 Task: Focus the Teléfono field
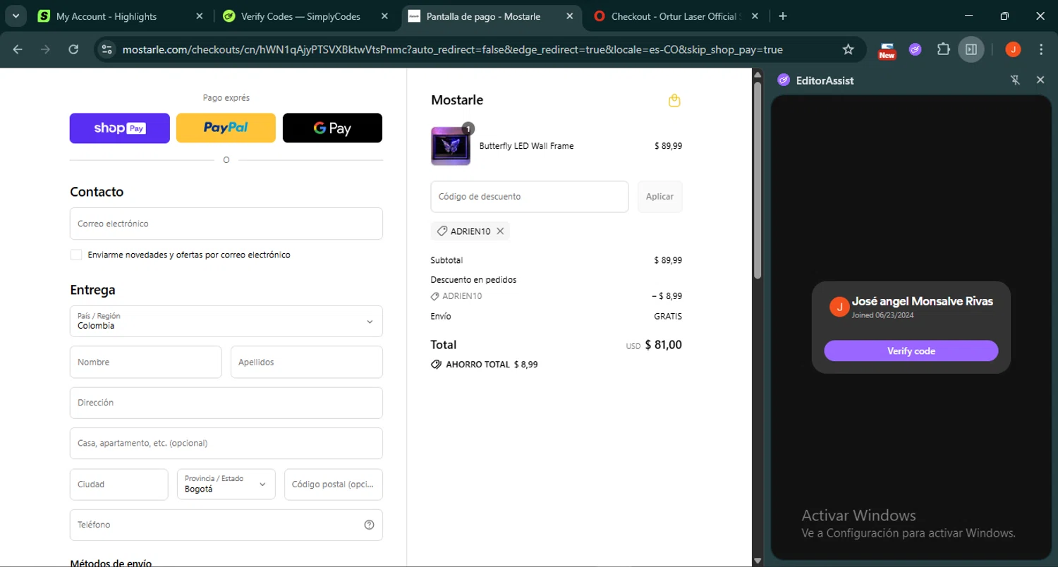click(x=226, y=525)
